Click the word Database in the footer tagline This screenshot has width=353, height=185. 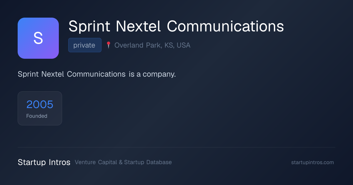click(159, 162)
